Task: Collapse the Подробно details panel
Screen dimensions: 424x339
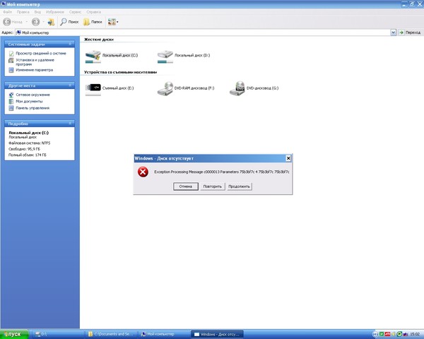Action: click(73, 123)
